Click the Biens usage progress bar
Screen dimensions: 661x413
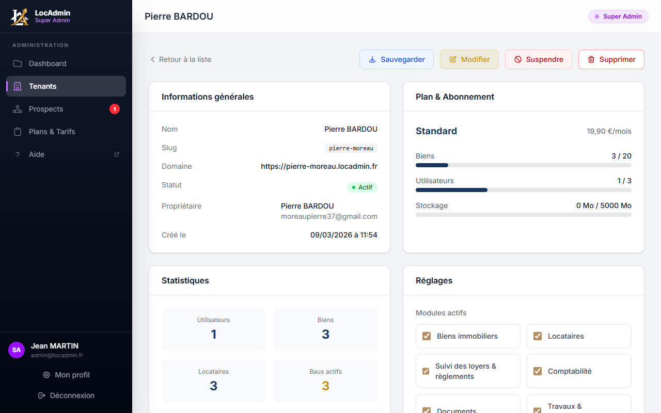tap(523, 165)
